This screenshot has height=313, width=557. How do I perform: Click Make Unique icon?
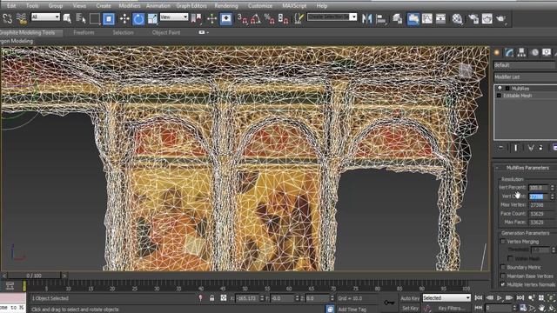tap(531, 148)
